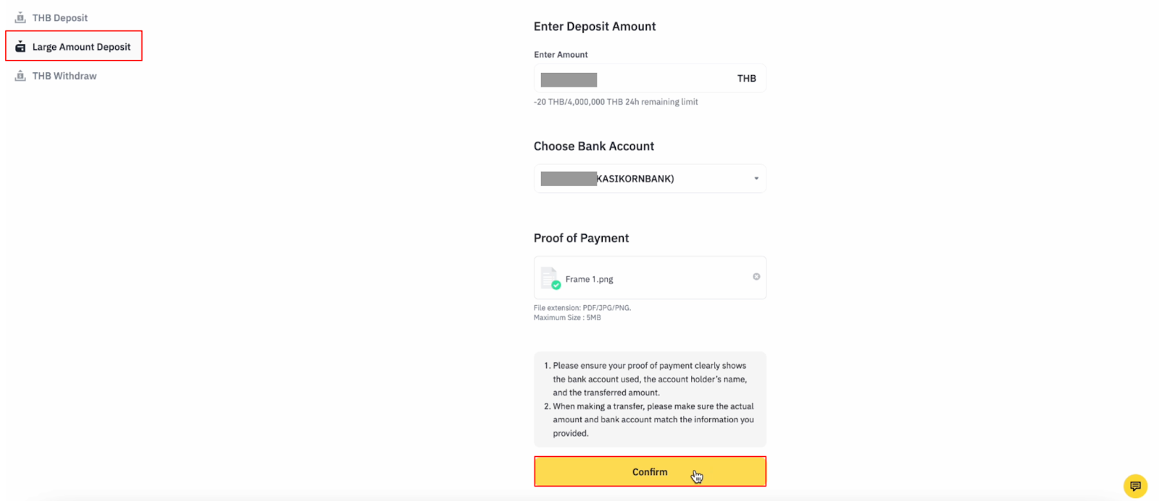1159x501 pixels.
Task: Click the Enter Deposit Amount heading
Action: point(594,27)
